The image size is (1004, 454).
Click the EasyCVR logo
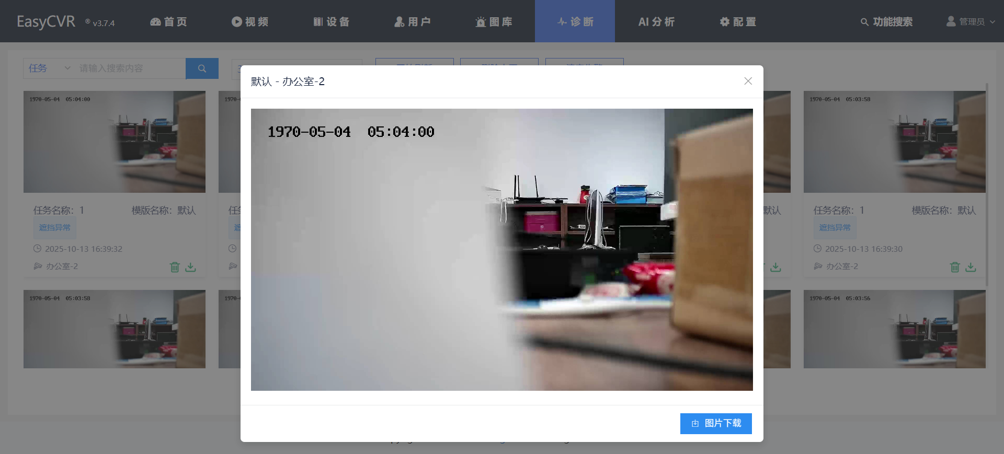(x=46, y=22)
